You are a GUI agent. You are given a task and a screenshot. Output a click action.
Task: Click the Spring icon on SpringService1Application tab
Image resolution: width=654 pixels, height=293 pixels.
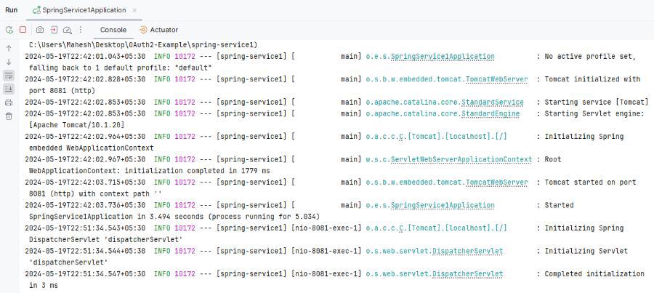click(x=37, y=10)
